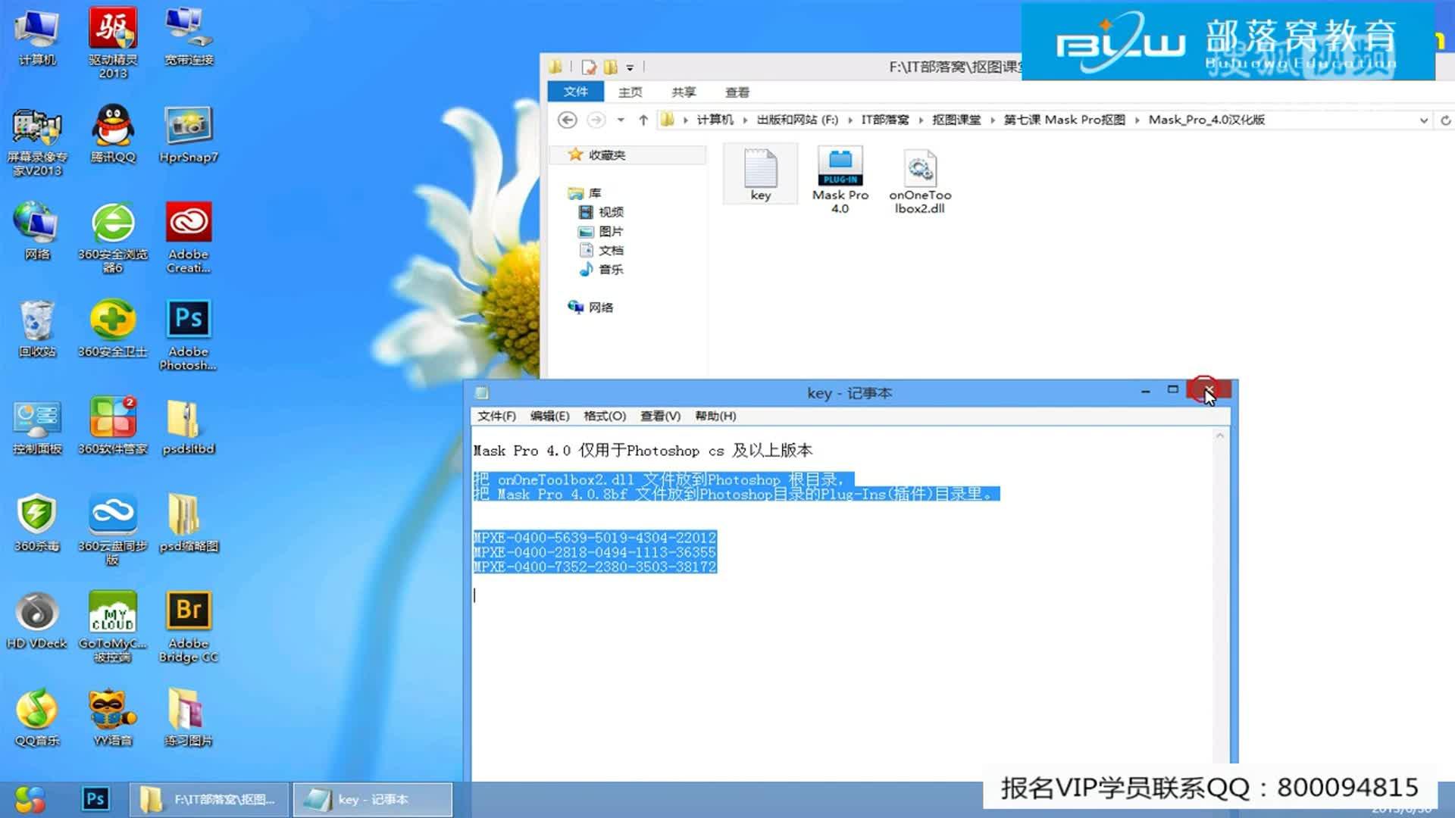Click the up-one-level arrow in Explorer

click(643, 120)
